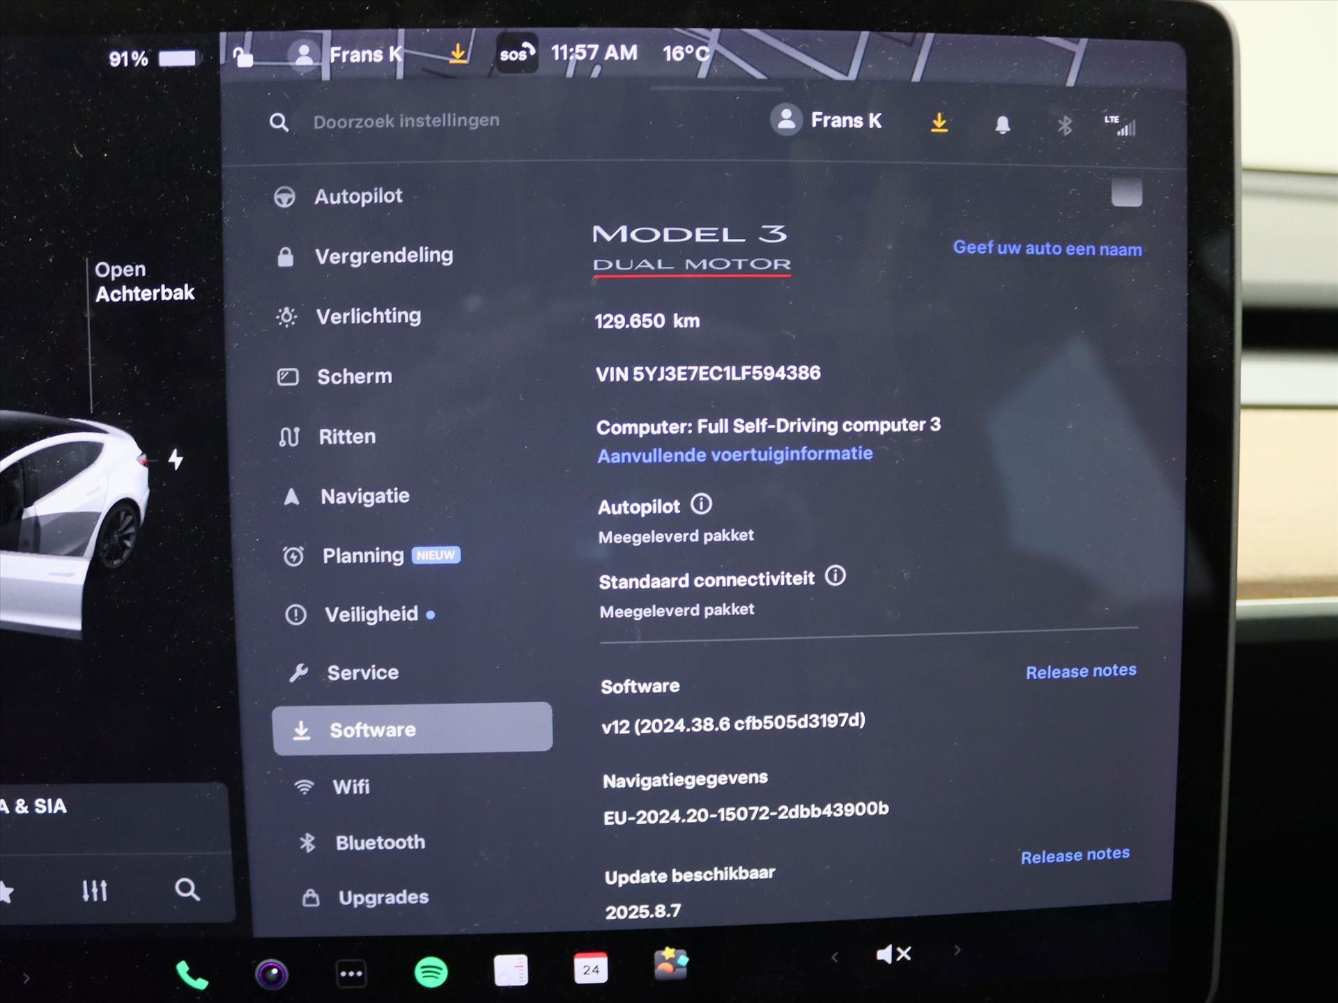This screenshot has width=1338, height=1003.
Task: Open the Navigatie settings menu
Action: [346, 497]
